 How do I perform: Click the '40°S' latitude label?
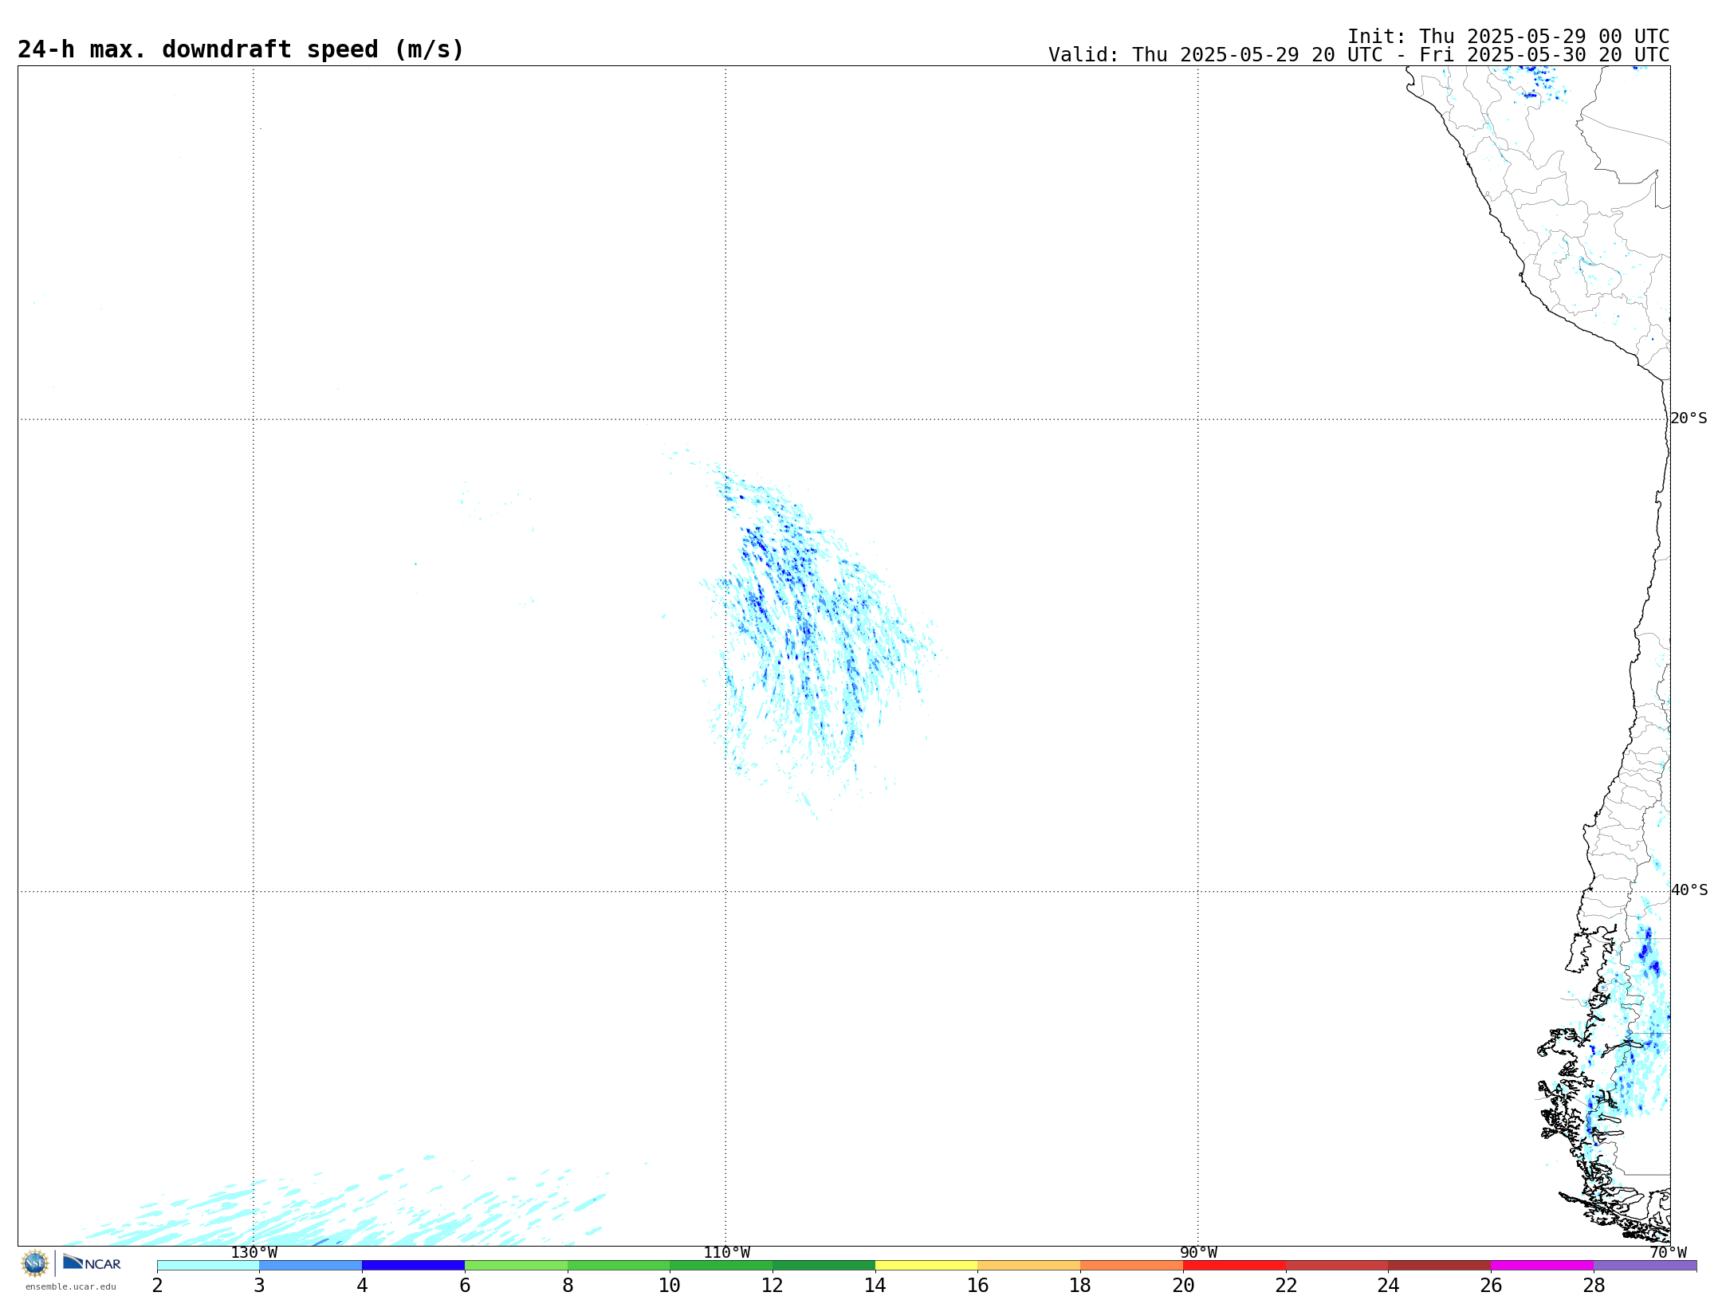(1689, 890)
